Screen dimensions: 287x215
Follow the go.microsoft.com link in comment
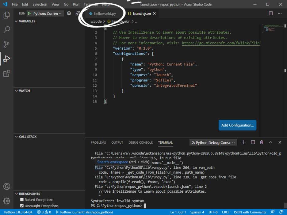tap(221, 43)
